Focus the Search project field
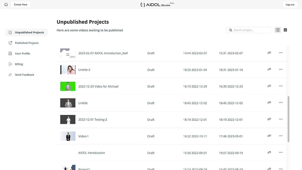The height and width of the screenshot is (170, 302). (249, 30)
